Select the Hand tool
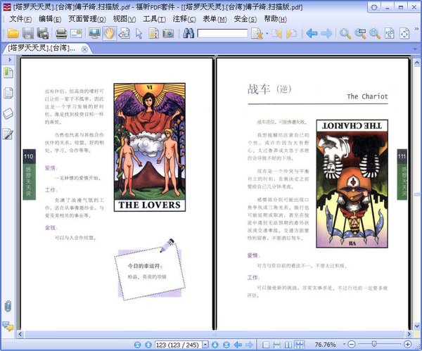 109,33
